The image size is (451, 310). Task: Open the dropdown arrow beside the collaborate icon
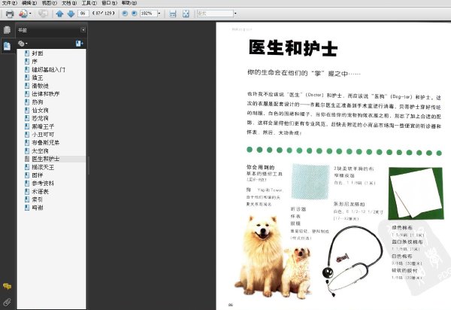(30, 14)
